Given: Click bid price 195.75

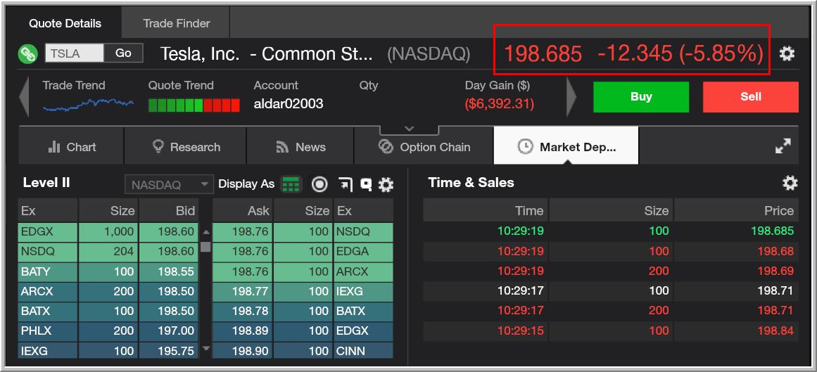Looking at the screenshot, I should (168, 351).
